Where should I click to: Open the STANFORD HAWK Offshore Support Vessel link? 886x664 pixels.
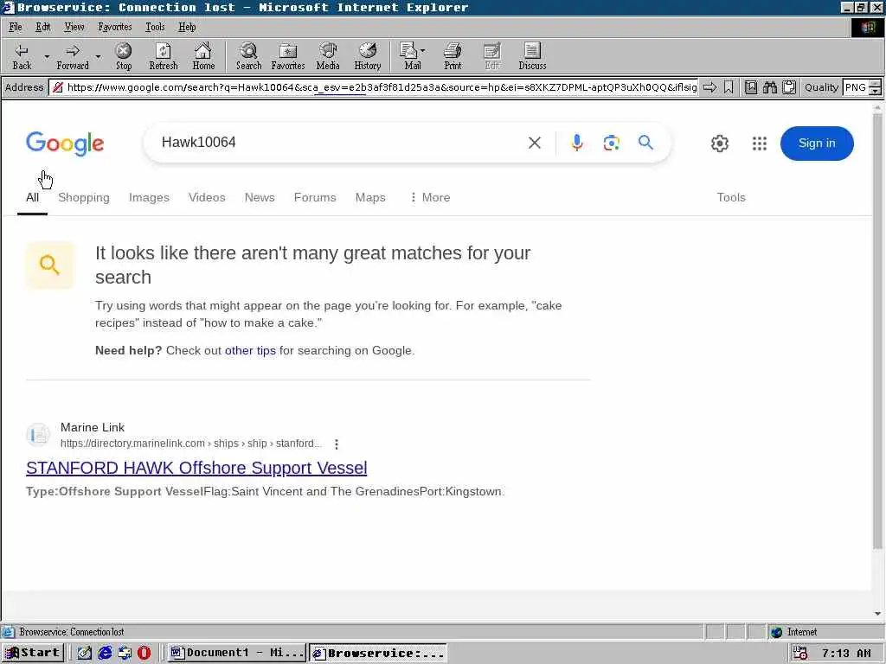196,468
